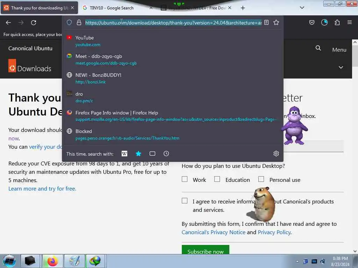The height and width of the screenshot is (268, 358).
Task: Select the dro suggestion
Action: (x=172, y=97)
